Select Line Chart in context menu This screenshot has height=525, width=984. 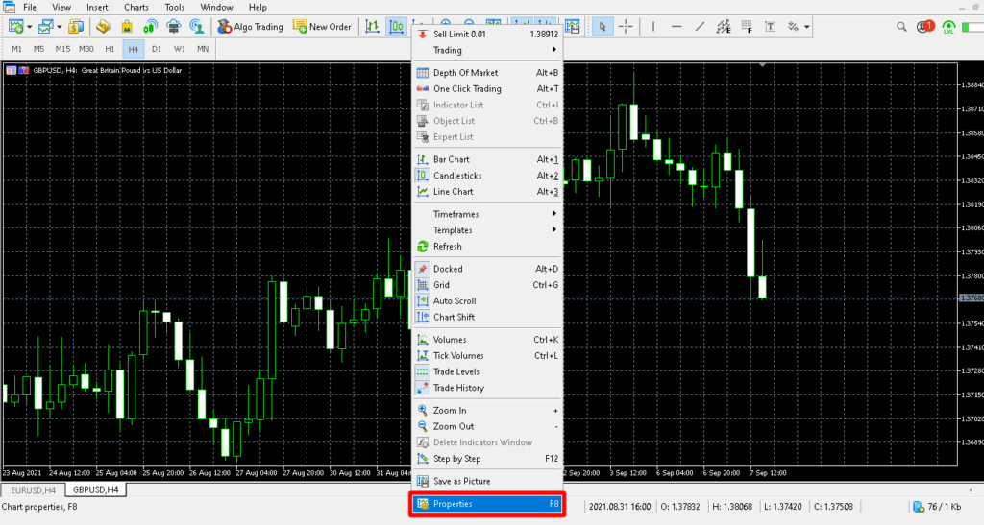(x=487, y=192)
